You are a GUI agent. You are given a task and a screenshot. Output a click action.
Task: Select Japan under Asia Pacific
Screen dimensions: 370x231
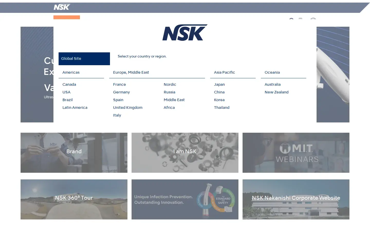pyautogui.click(x=219, y=84)
